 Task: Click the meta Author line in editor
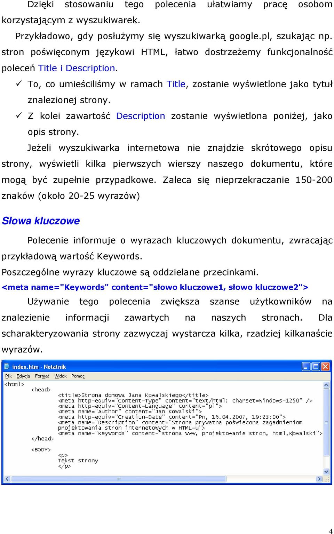(x=130, y=412)
